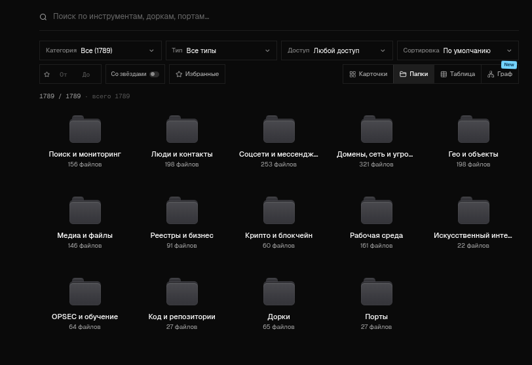
Task: Click the '321 файлов' count text
Action: coord(376,164)
